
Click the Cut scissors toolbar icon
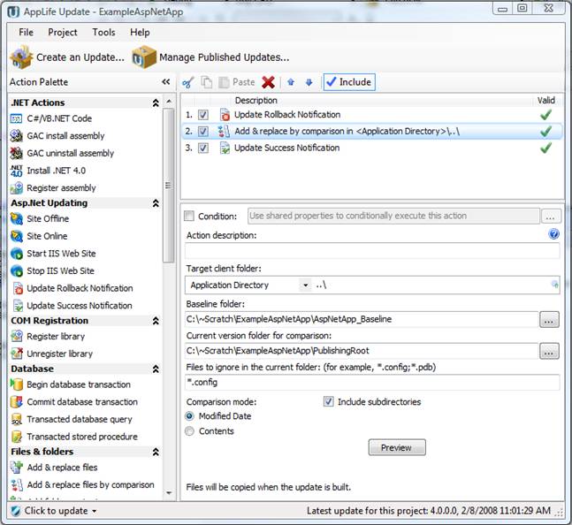point(187,82)
